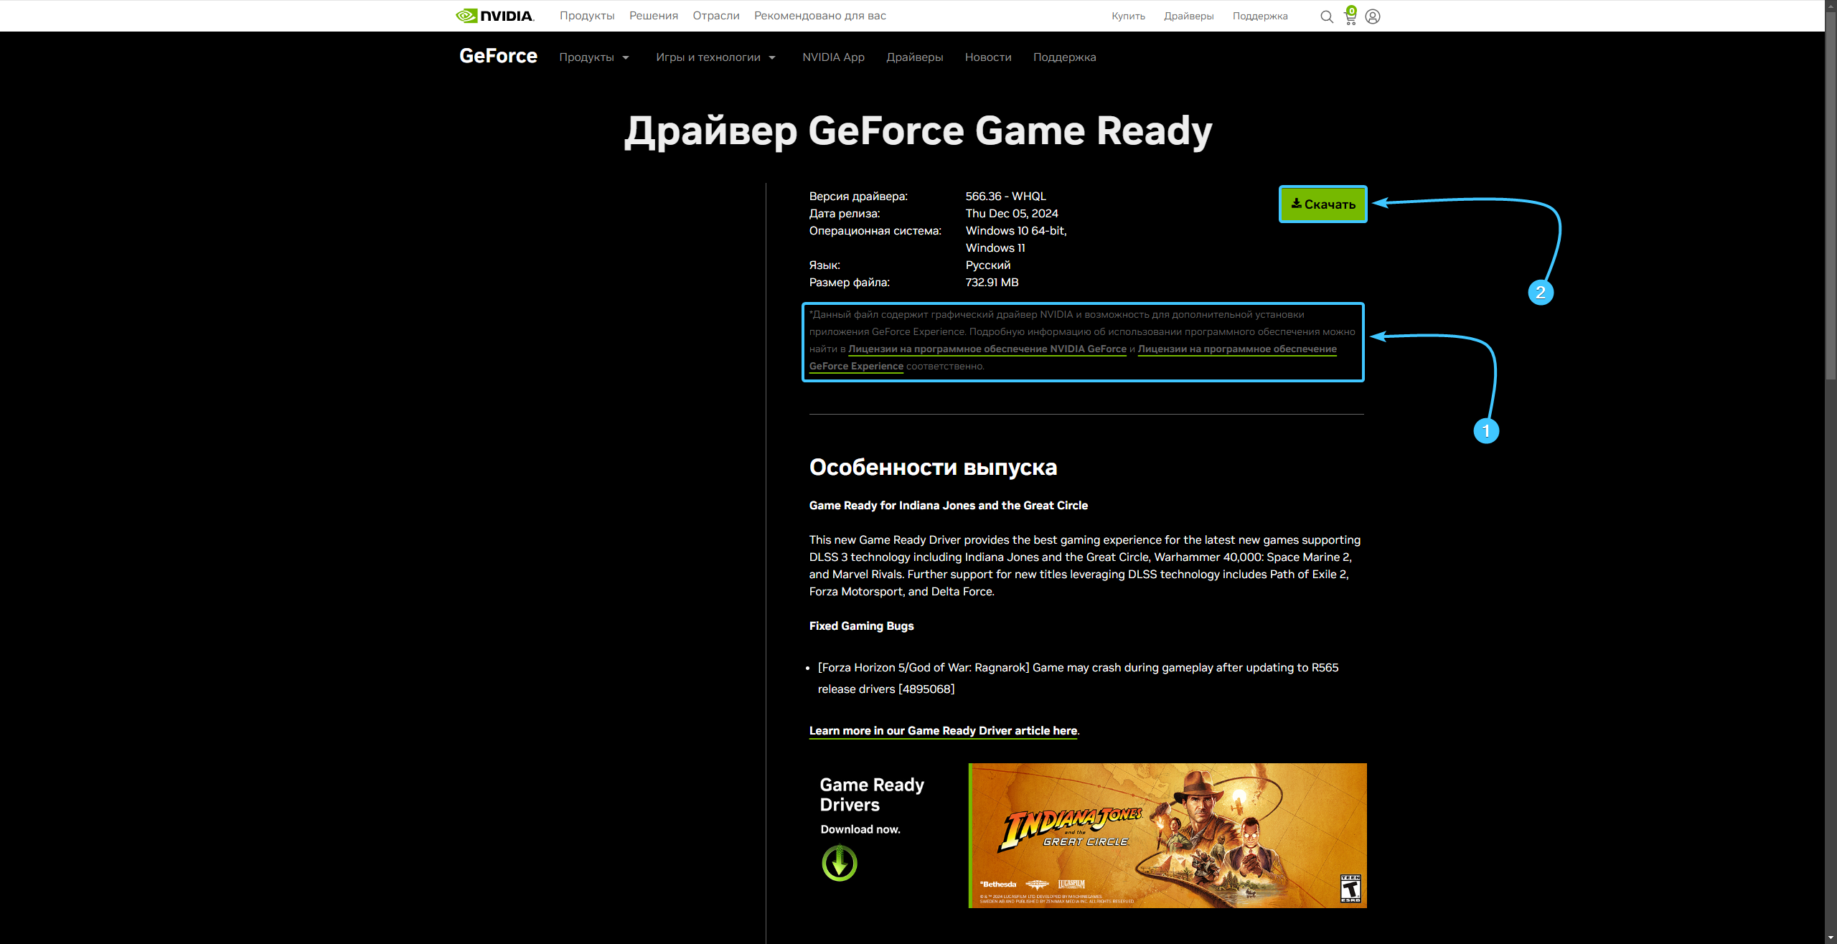The image size is (1837, 944).
Task: Click the Download now. banner text
Action: click(x=860, y=829)
